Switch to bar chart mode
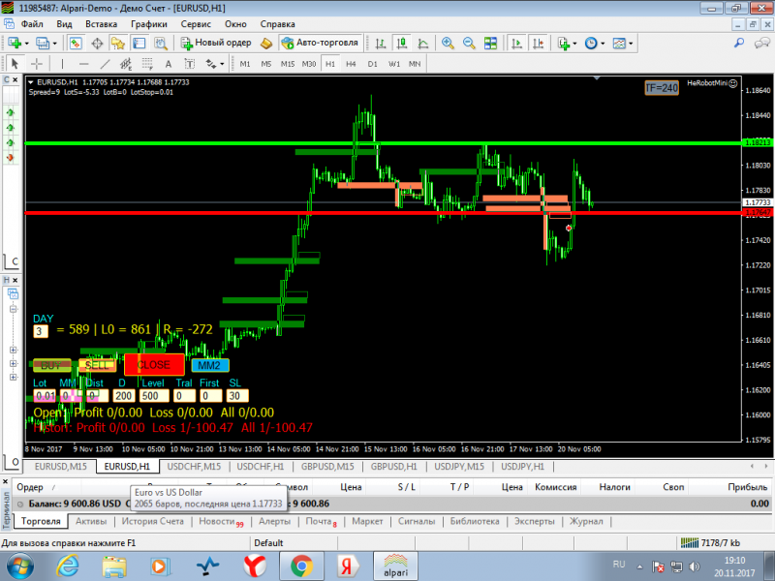775x581 pixels. pyautogui.click(x=380, y=44)
